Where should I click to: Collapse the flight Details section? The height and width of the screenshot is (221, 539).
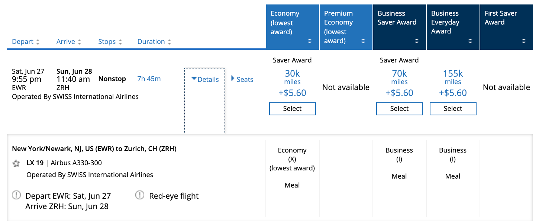[x=205, y=79]
